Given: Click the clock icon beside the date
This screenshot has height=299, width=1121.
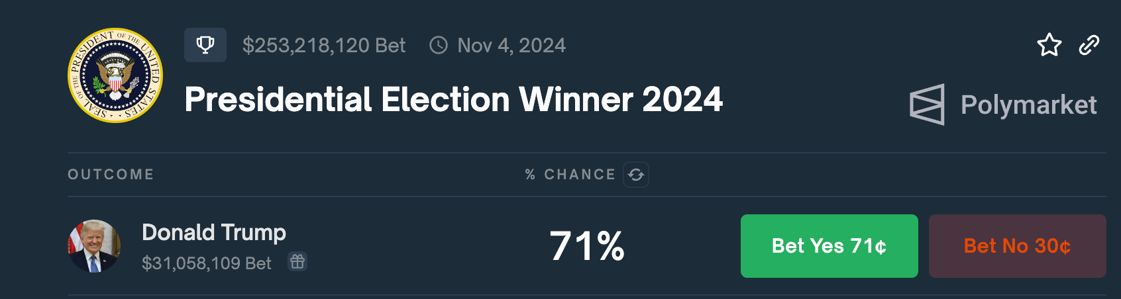Looking at the screenshot, I should click(x=439, y=45).
